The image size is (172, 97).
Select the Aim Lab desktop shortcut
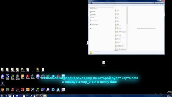pyautogui.click(x=53, y=90)
